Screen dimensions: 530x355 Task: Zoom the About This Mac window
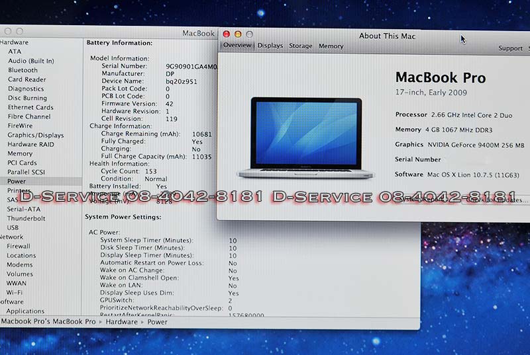249,34
